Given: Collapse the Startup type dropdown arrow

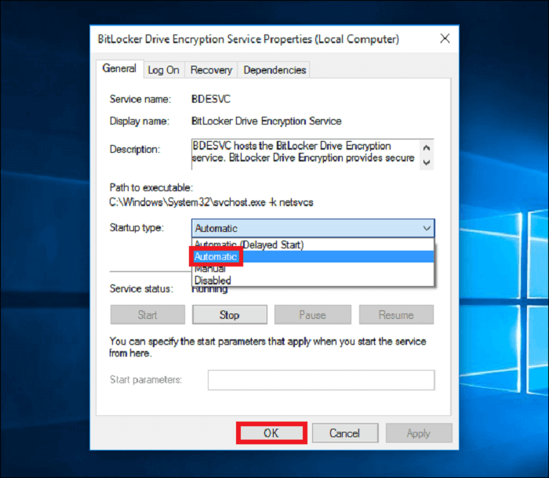Looking at the screenshot, I should pyautogui.click(x=426, y=228).
